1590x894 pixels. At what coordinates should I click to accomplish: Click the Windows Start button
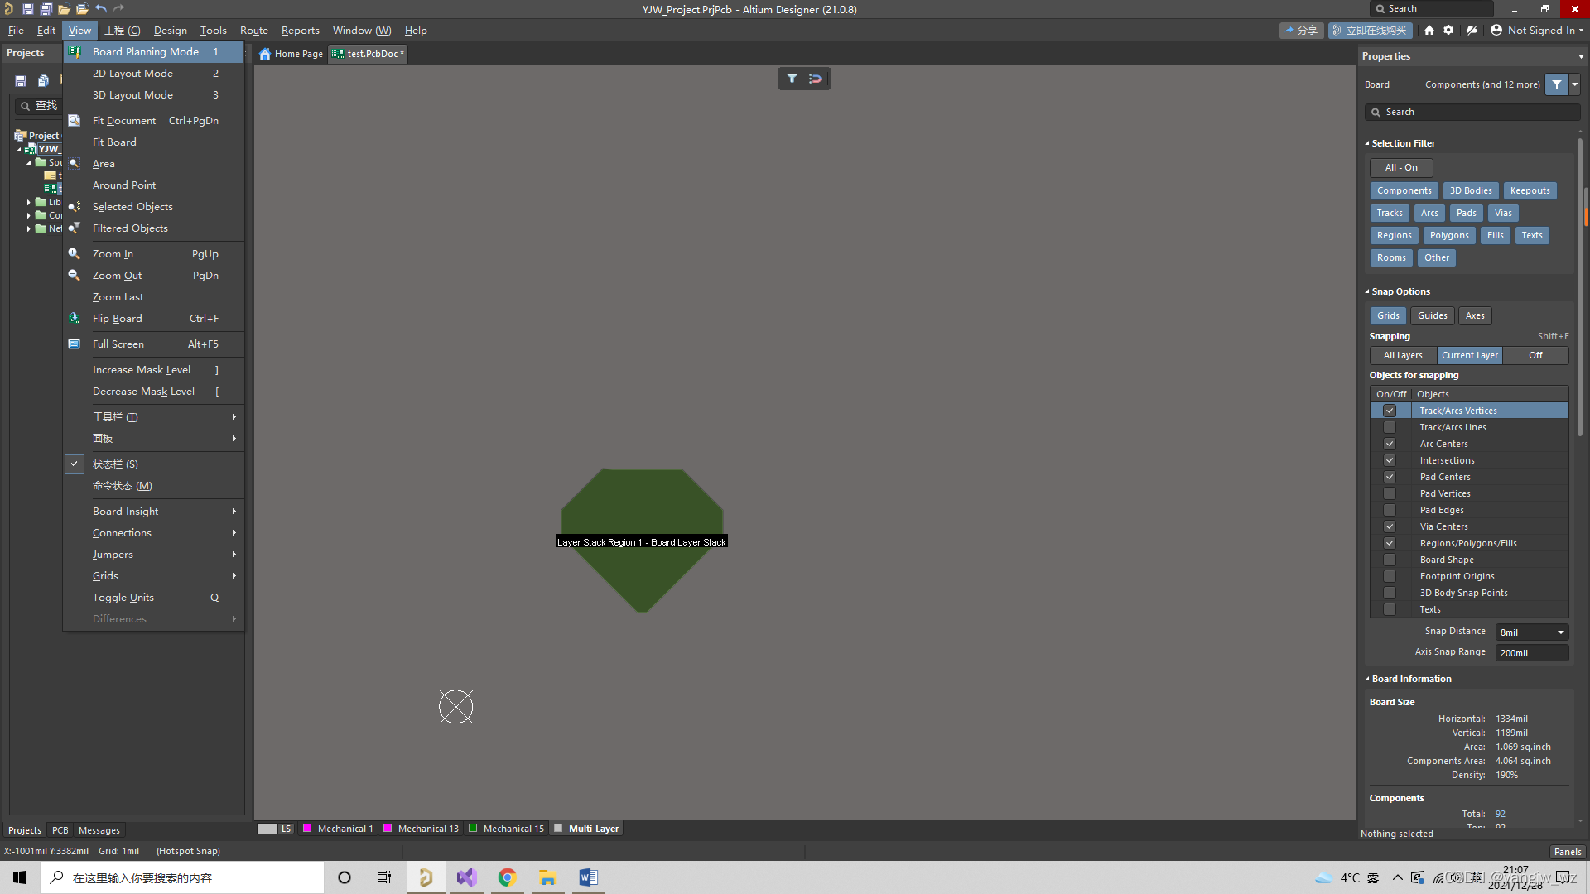pos(20,877)
